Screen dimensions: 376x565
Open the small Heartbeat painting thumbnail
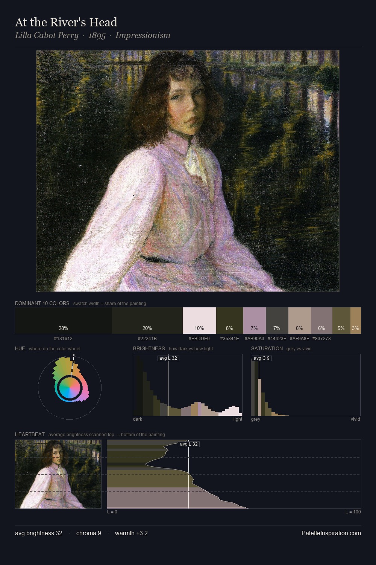58,474
